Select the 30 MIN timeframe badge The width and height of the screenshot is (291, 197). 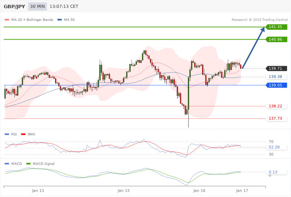(x=38, y=6)
